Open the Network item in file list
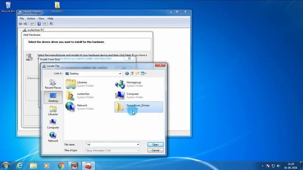303x170 pixels. [x=80, y=107]
